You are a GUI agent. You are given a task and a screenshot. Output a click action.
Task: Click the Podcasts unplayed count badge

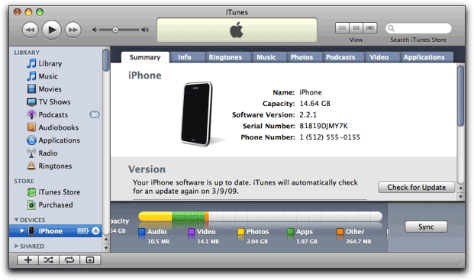(95, 114)
